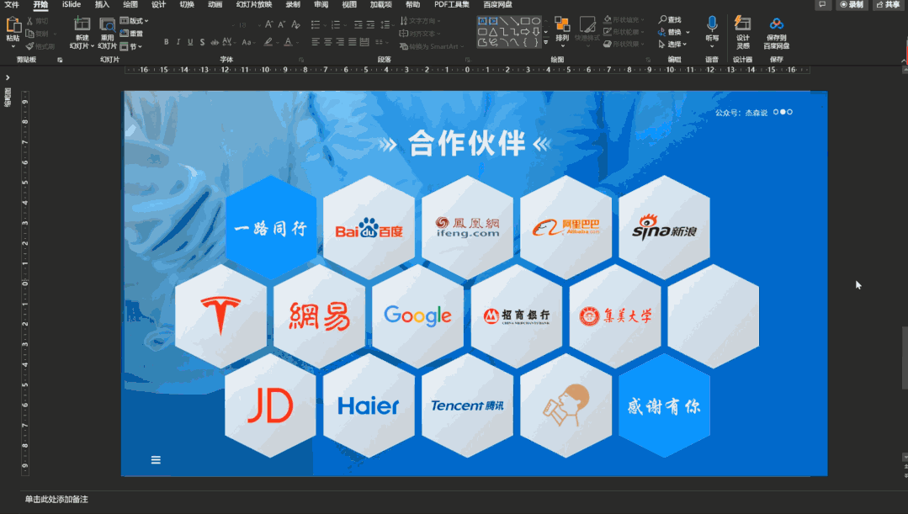This screenshot has width=908, height=514.
Task: Switch to the iSlide tab
Action: 72,5
